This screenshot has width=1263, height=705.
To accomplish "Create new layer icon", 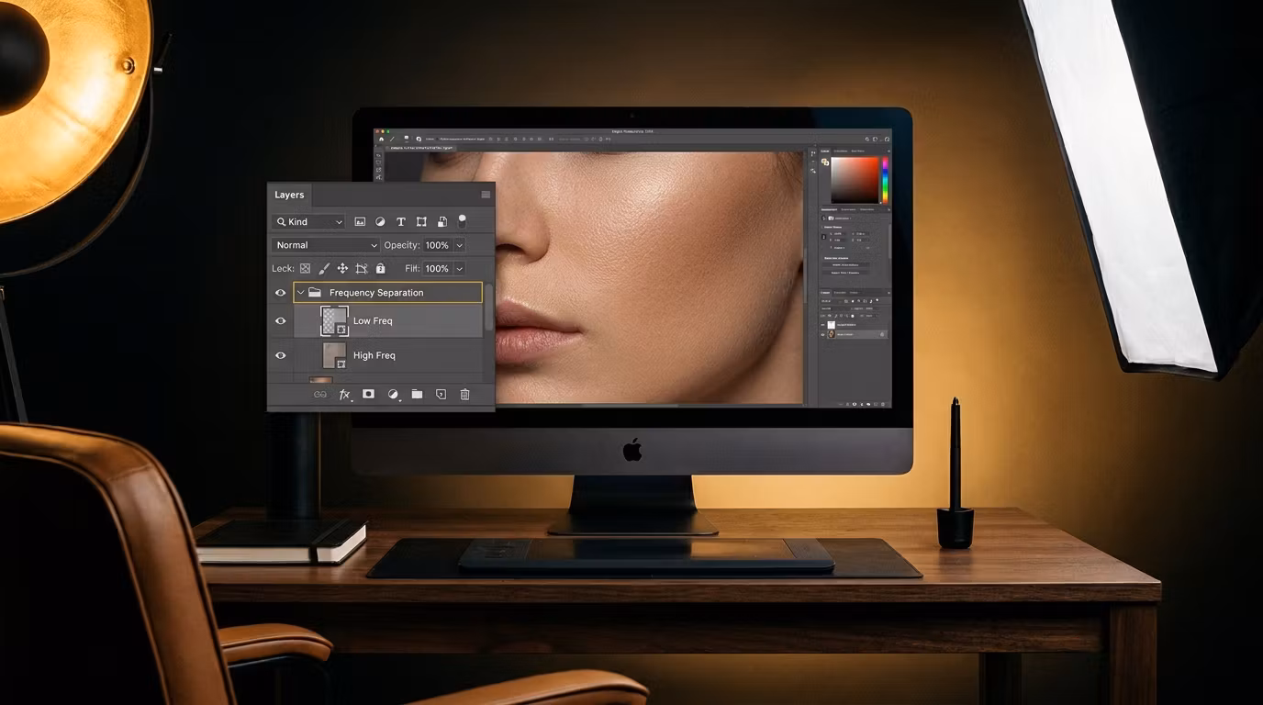I will click(441, 394).
